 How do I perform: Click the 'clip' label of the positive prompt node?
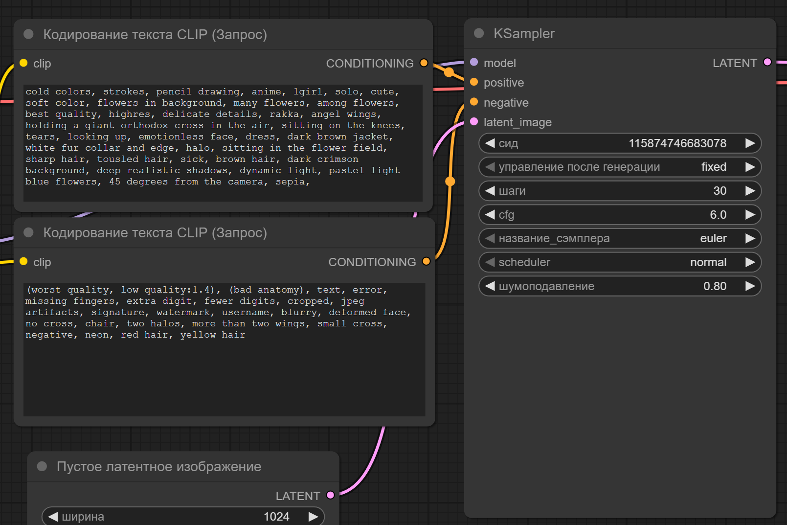point(42,64)
